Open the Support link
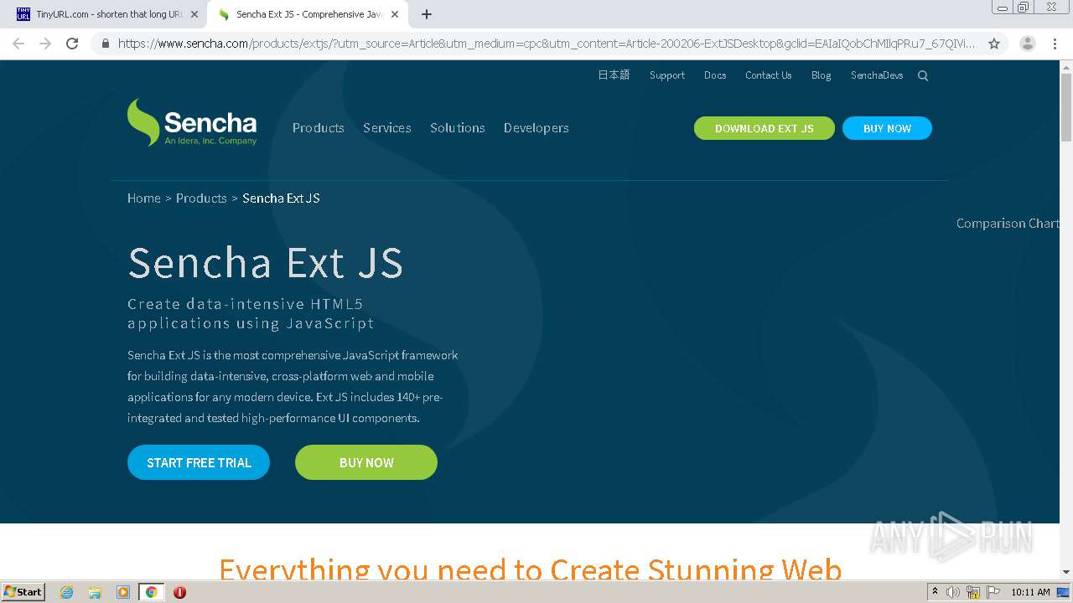Image resolution: width=1073 pixels, height=603 pixels. click(x=667, y=75)
